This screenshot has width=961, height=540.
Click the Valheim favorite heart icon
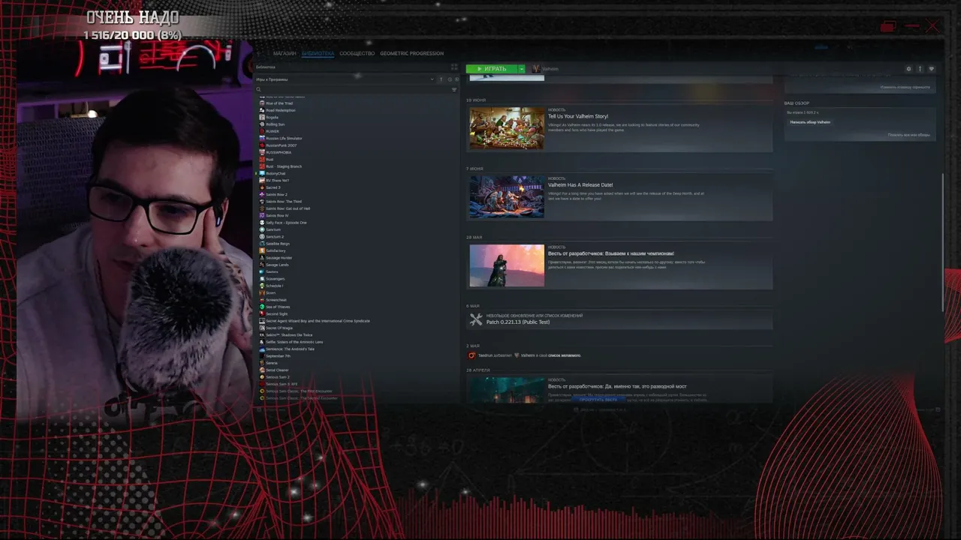pos(932,69)
